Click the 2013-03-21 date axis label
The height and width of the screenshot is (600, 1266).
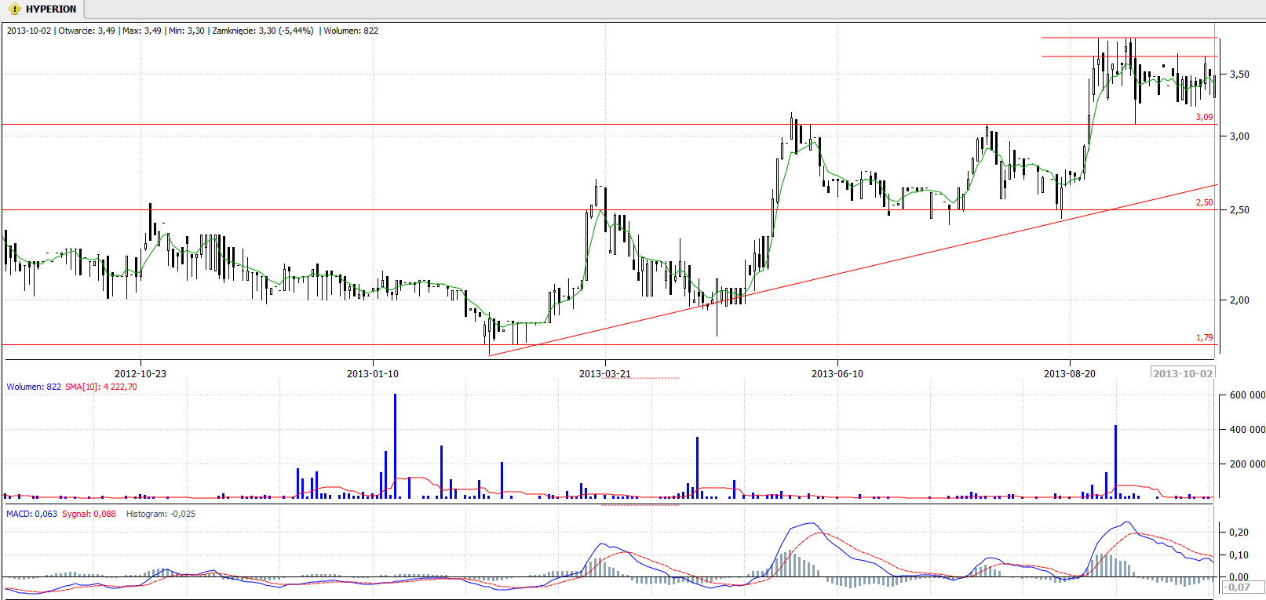point(605,373)
